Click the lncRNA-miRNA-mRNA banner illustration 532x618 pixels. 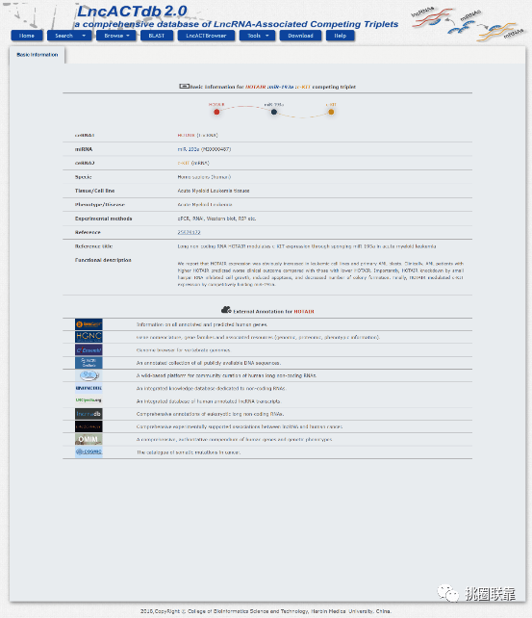[x=467, y=24]
